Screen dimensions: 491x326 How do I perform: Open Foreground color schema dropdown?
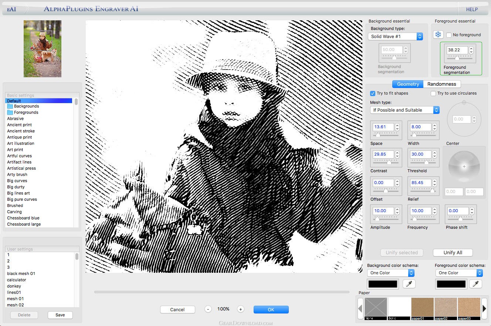(459, 273)
